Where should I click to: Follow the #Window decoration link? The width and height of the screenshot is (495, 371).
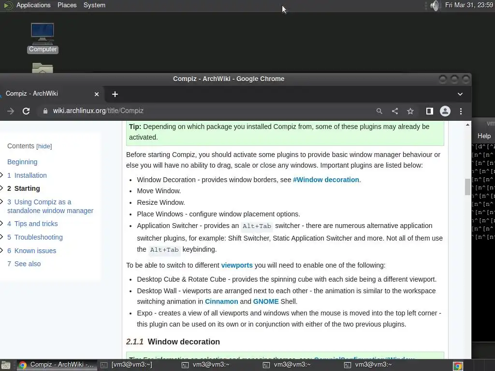pos(326,180)
